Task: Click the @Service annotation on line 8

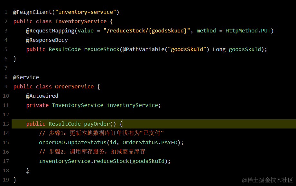Action: [x=26, y=77]
